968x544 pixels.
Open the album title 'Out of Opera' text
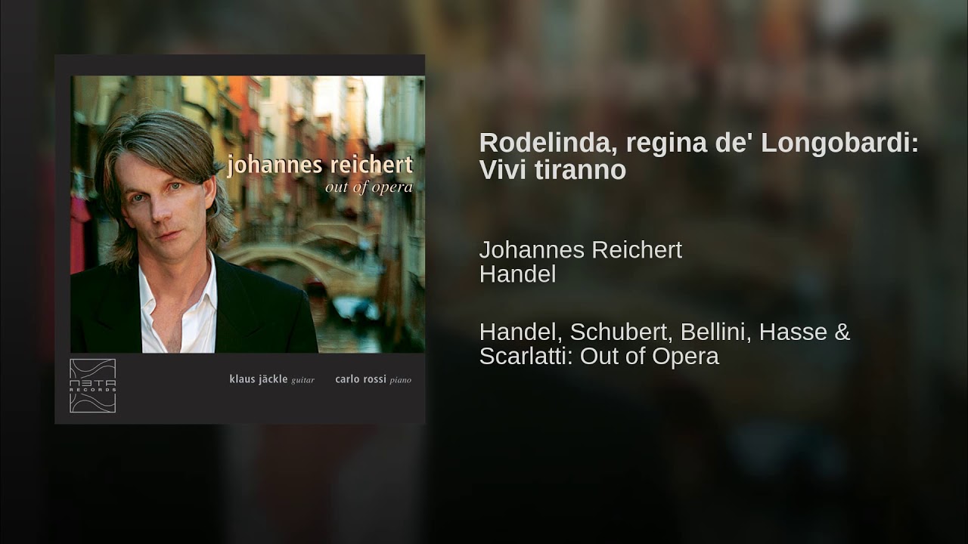tap(650, 356)
